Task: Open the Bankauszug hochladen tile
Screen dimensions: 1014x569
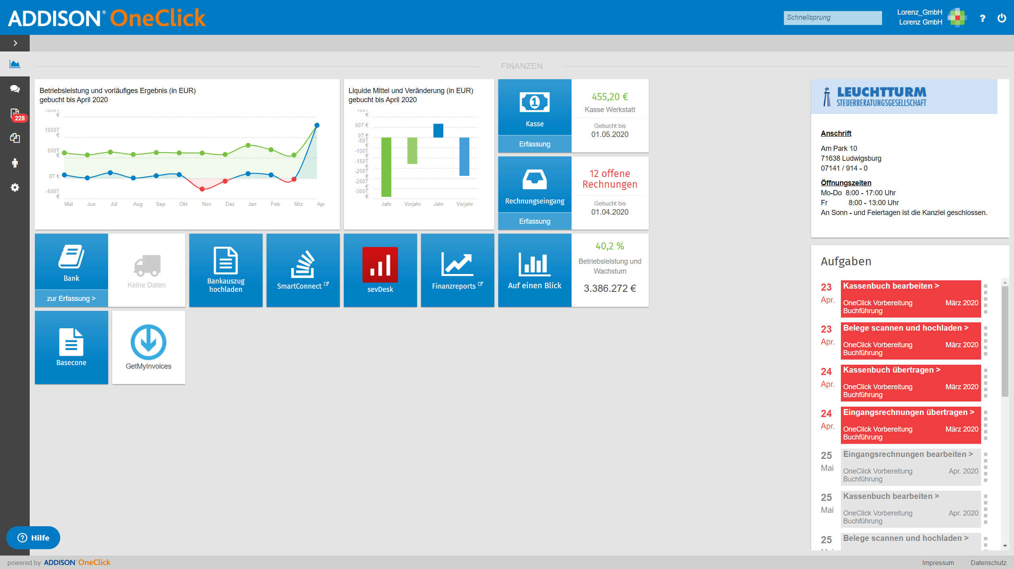Action: (x=226, y=270)
